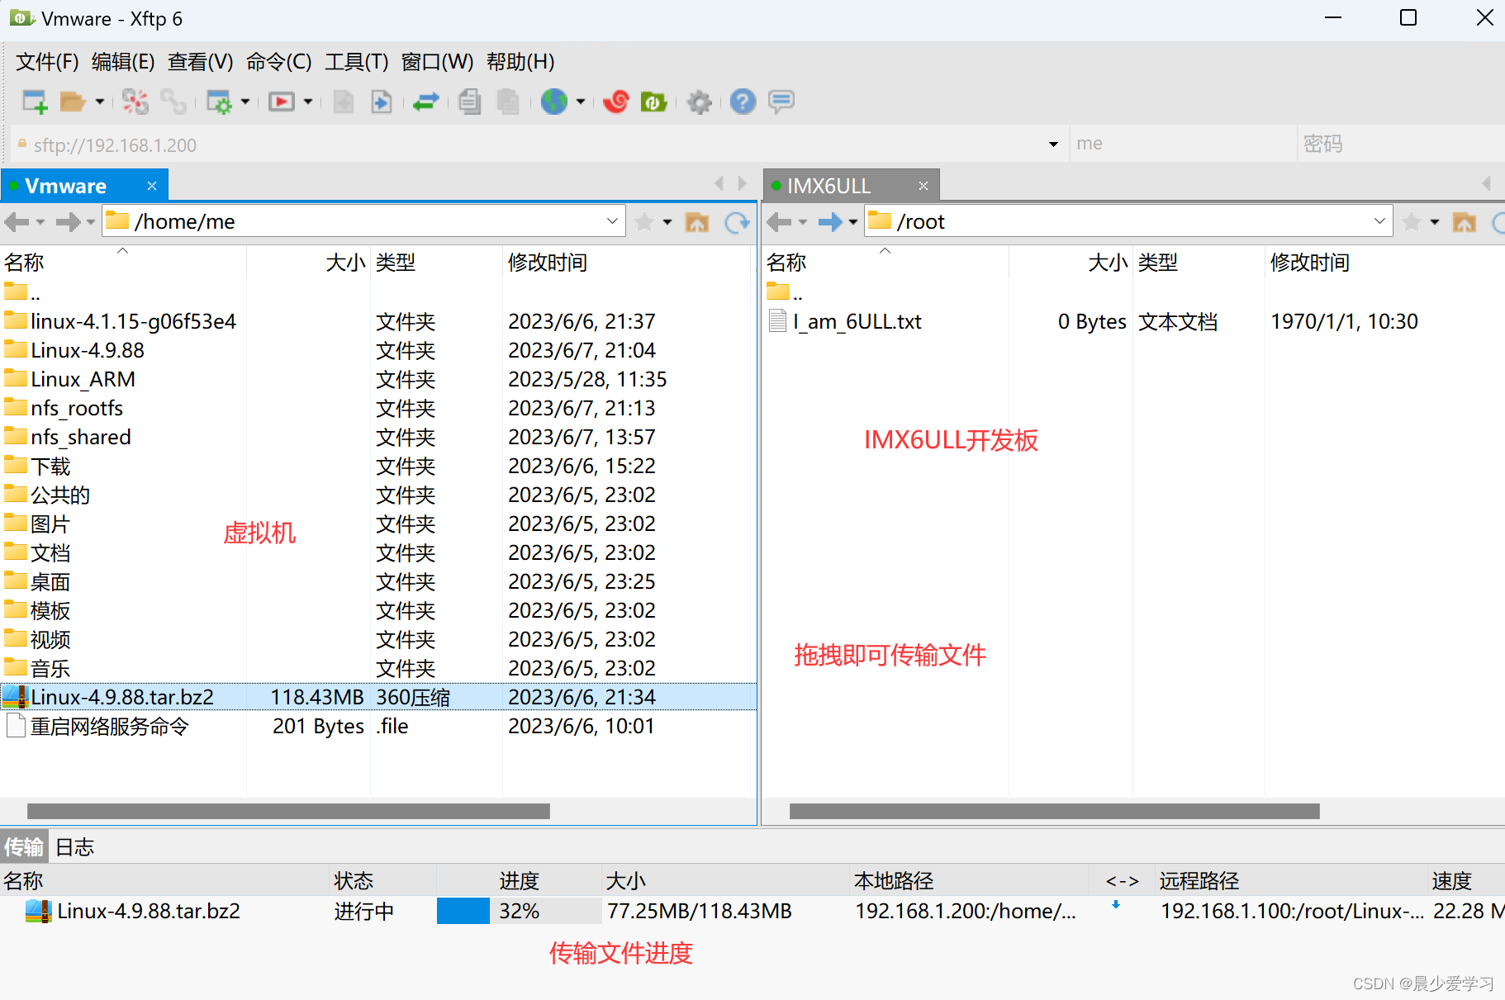
Task: Select the Linux_ARM folder
Action: click(x=83, y=379)
